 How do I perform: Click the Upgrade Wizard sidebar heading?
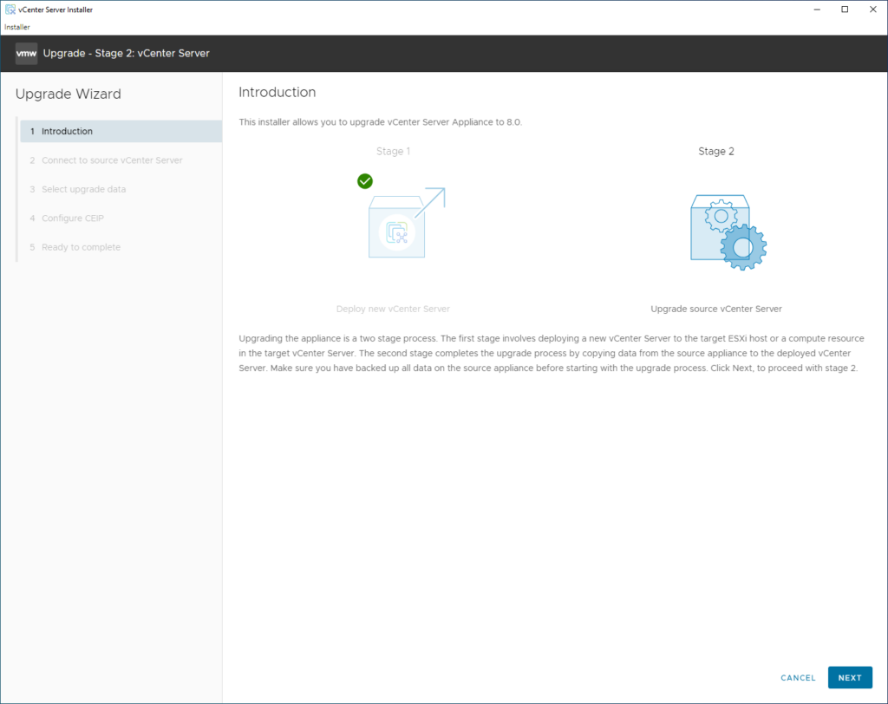coord(69,94)
